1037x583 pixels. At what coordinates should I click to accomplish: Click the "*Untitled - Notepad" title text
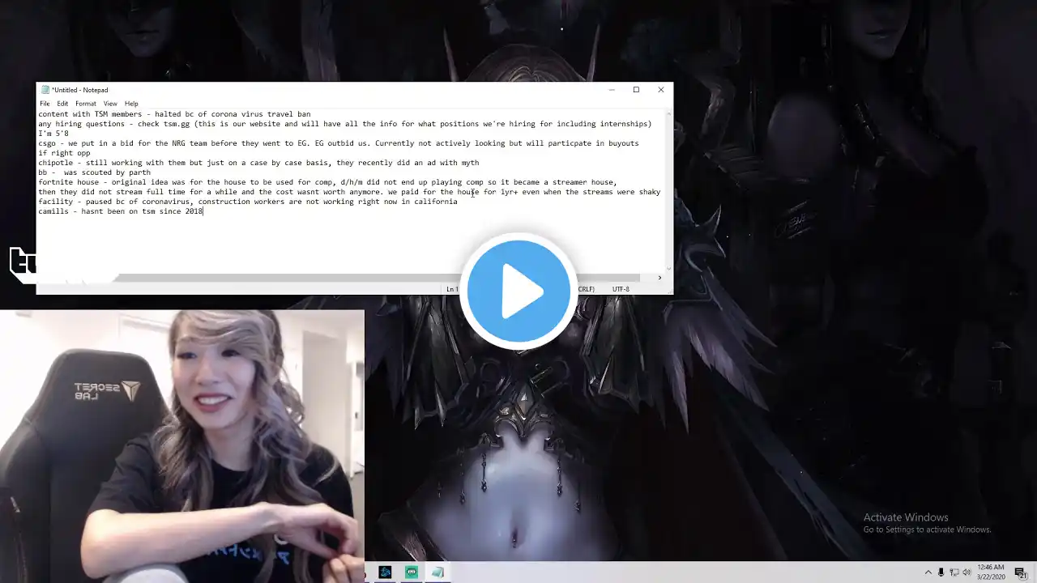(x=80, y=90)
